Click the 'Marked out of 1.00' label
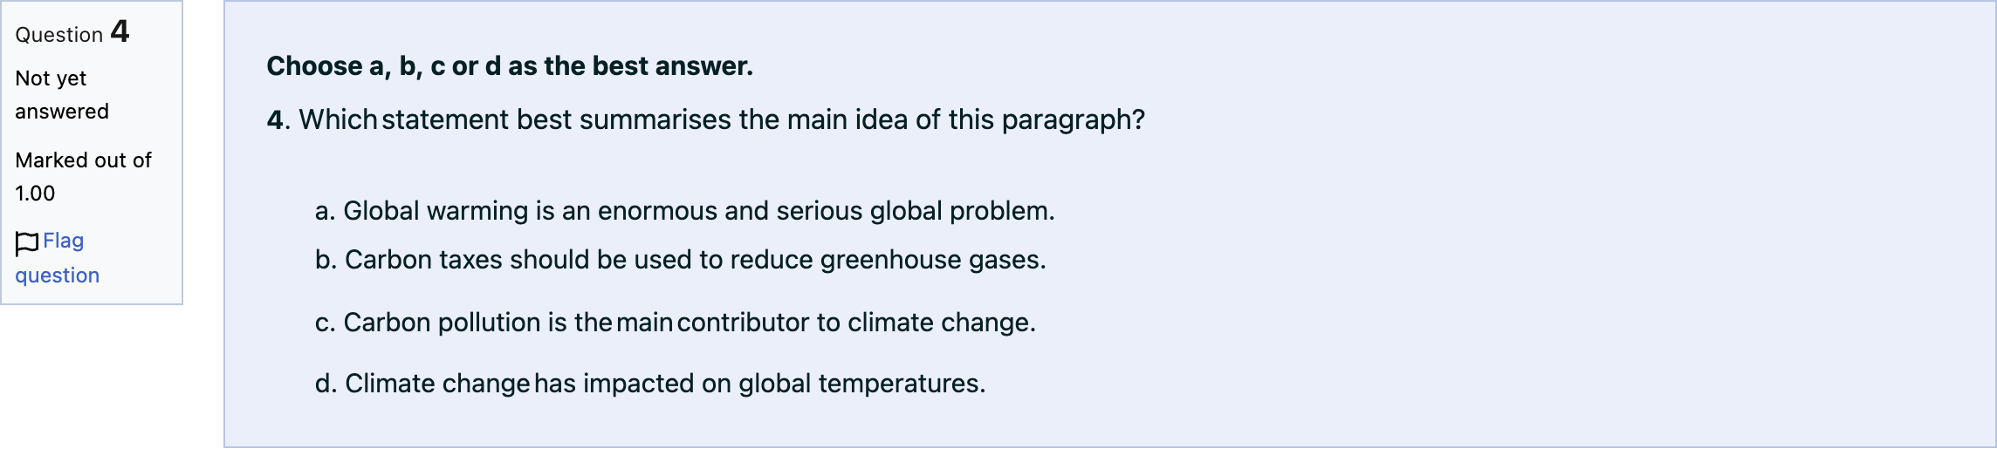Viewport: 1997px width, 476px height. (x=83, y=177)
